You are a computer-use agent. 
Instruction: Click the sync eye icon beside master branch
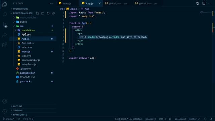(19, 119)
